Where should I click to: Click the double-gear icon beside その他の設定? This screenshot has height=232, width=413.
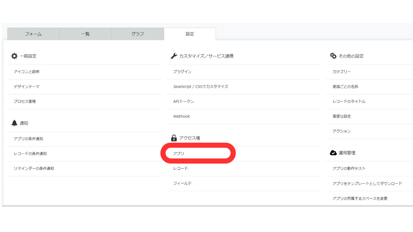click(x=333, y=55)
